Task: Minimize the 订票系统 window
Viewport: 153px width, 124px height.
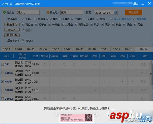Action: click(143, 4)
